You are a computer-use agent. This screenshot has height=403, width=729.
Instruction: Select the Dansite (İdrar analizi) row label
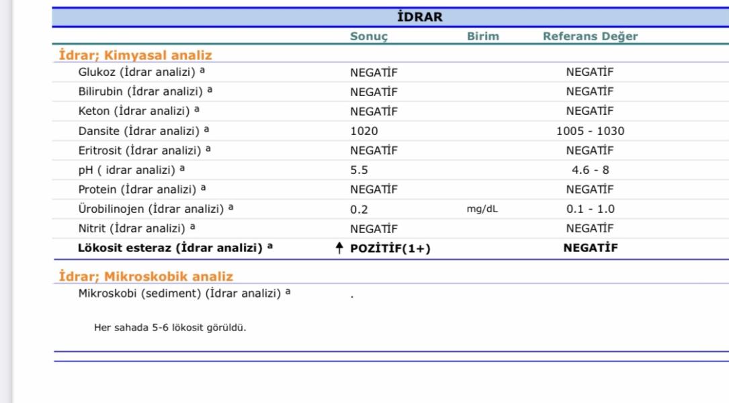point(143,130)
